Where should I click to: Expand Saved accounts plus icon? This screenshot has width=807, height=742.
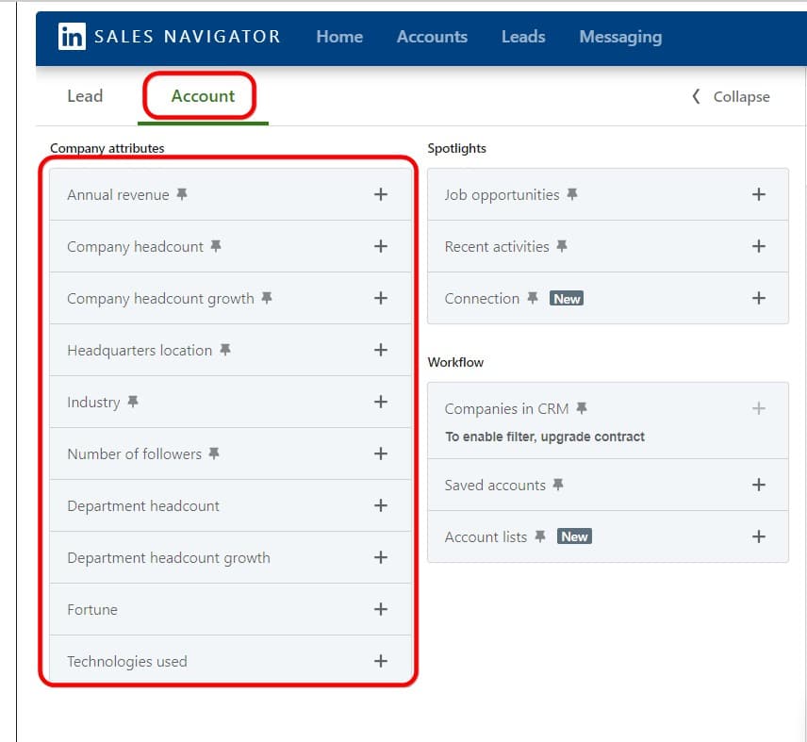click(x=758, y=485)
